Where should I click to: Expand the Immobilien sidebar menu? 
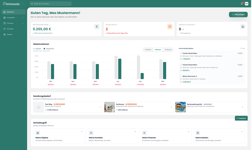pyautogui.click(x=14, y=17)
